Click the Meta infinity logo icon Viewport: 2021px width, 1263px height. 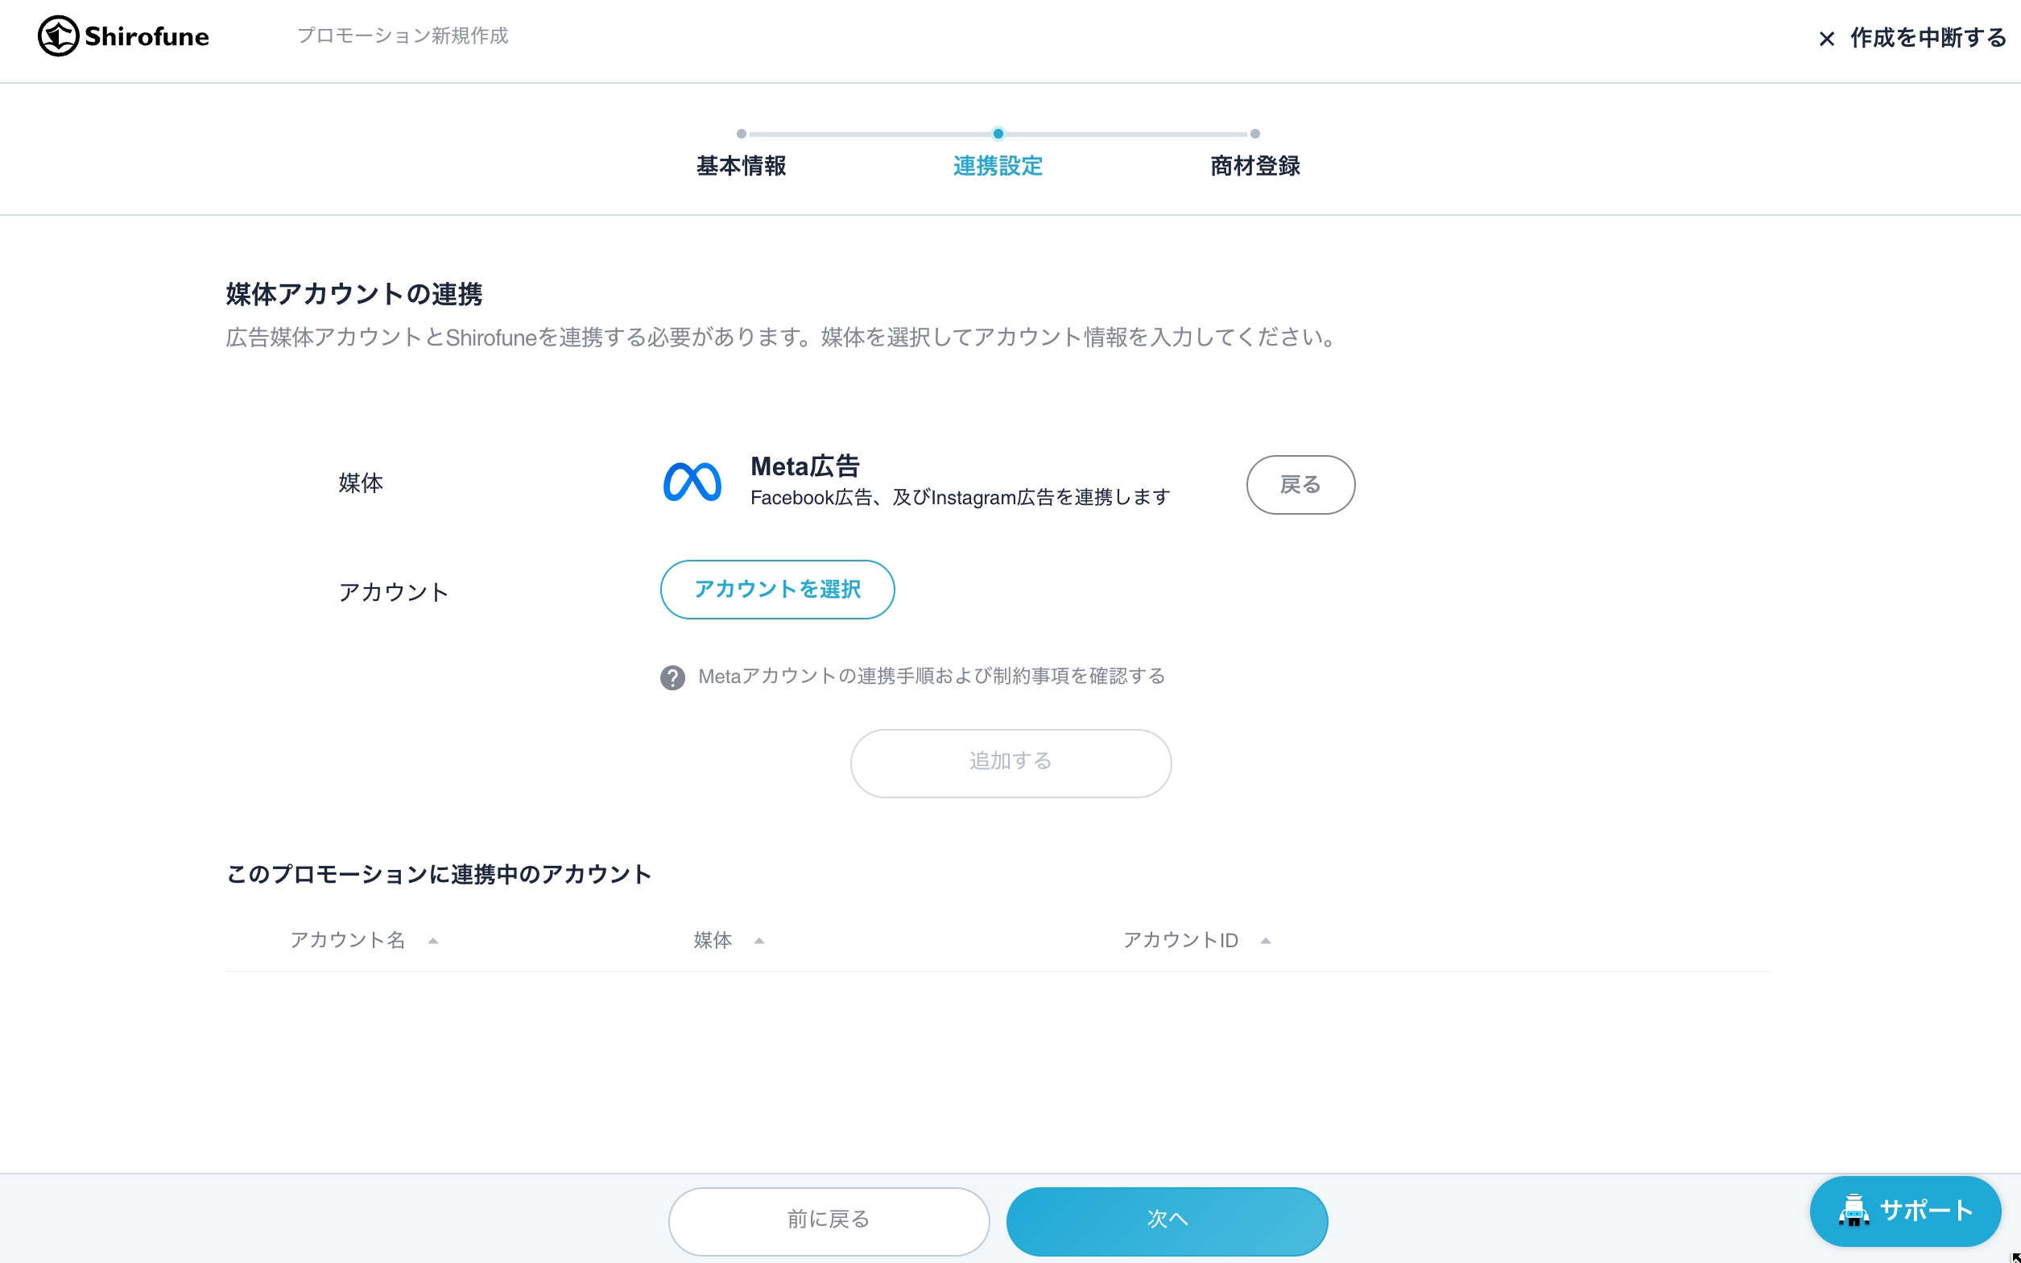(692, 482)
